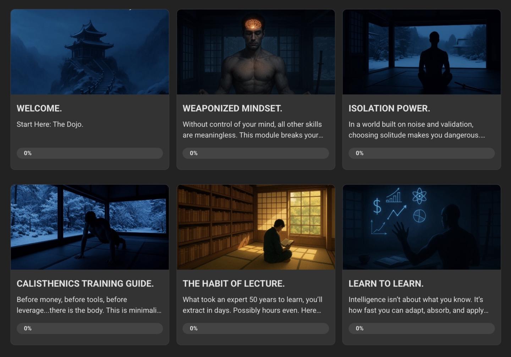This screenshot has width=511, height=357.
Task: Open the Habit of Lecture library image
Action: [256, 227]
